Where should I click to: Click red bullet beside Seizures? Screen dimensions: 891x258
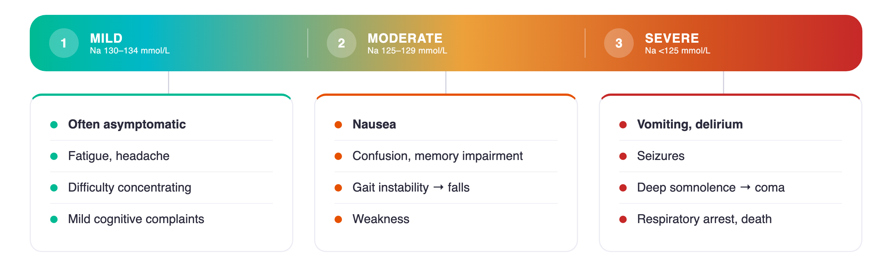623,156
